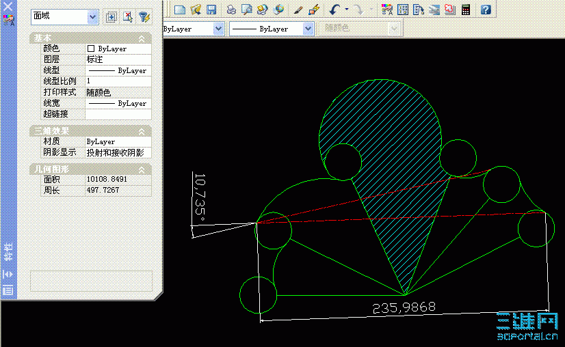Toggle Properties palette icon in toolbar
Viewport: 565px width, 347px height.
coord(387,10)
